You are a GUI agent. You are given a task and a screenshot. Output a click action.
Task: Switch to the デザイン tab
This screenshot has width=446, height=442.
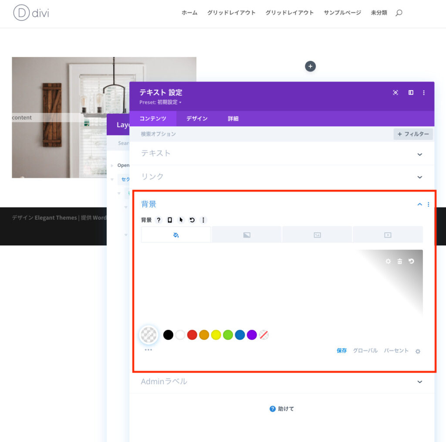197,119
